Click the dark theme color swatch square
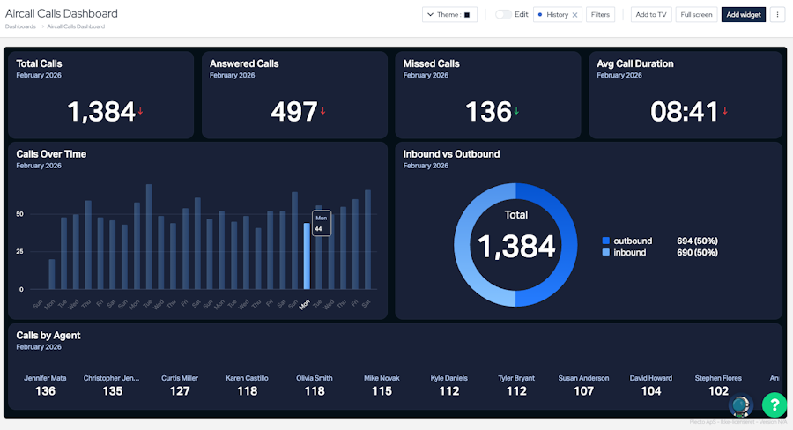Screen dimensions: 793x430 (x=467, y=15)
